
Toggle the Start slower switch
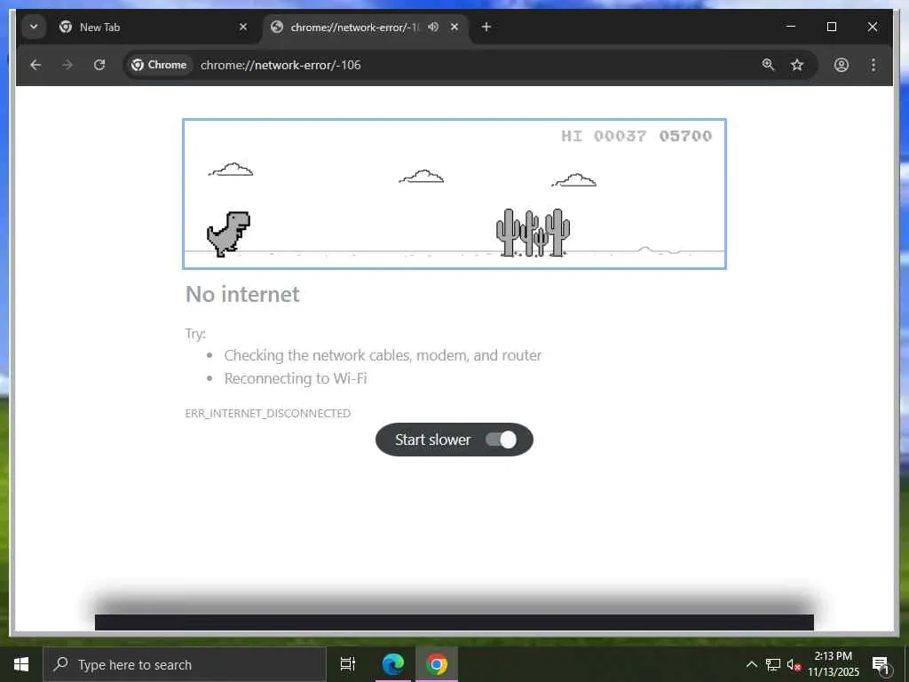click(x=501, y=440)
